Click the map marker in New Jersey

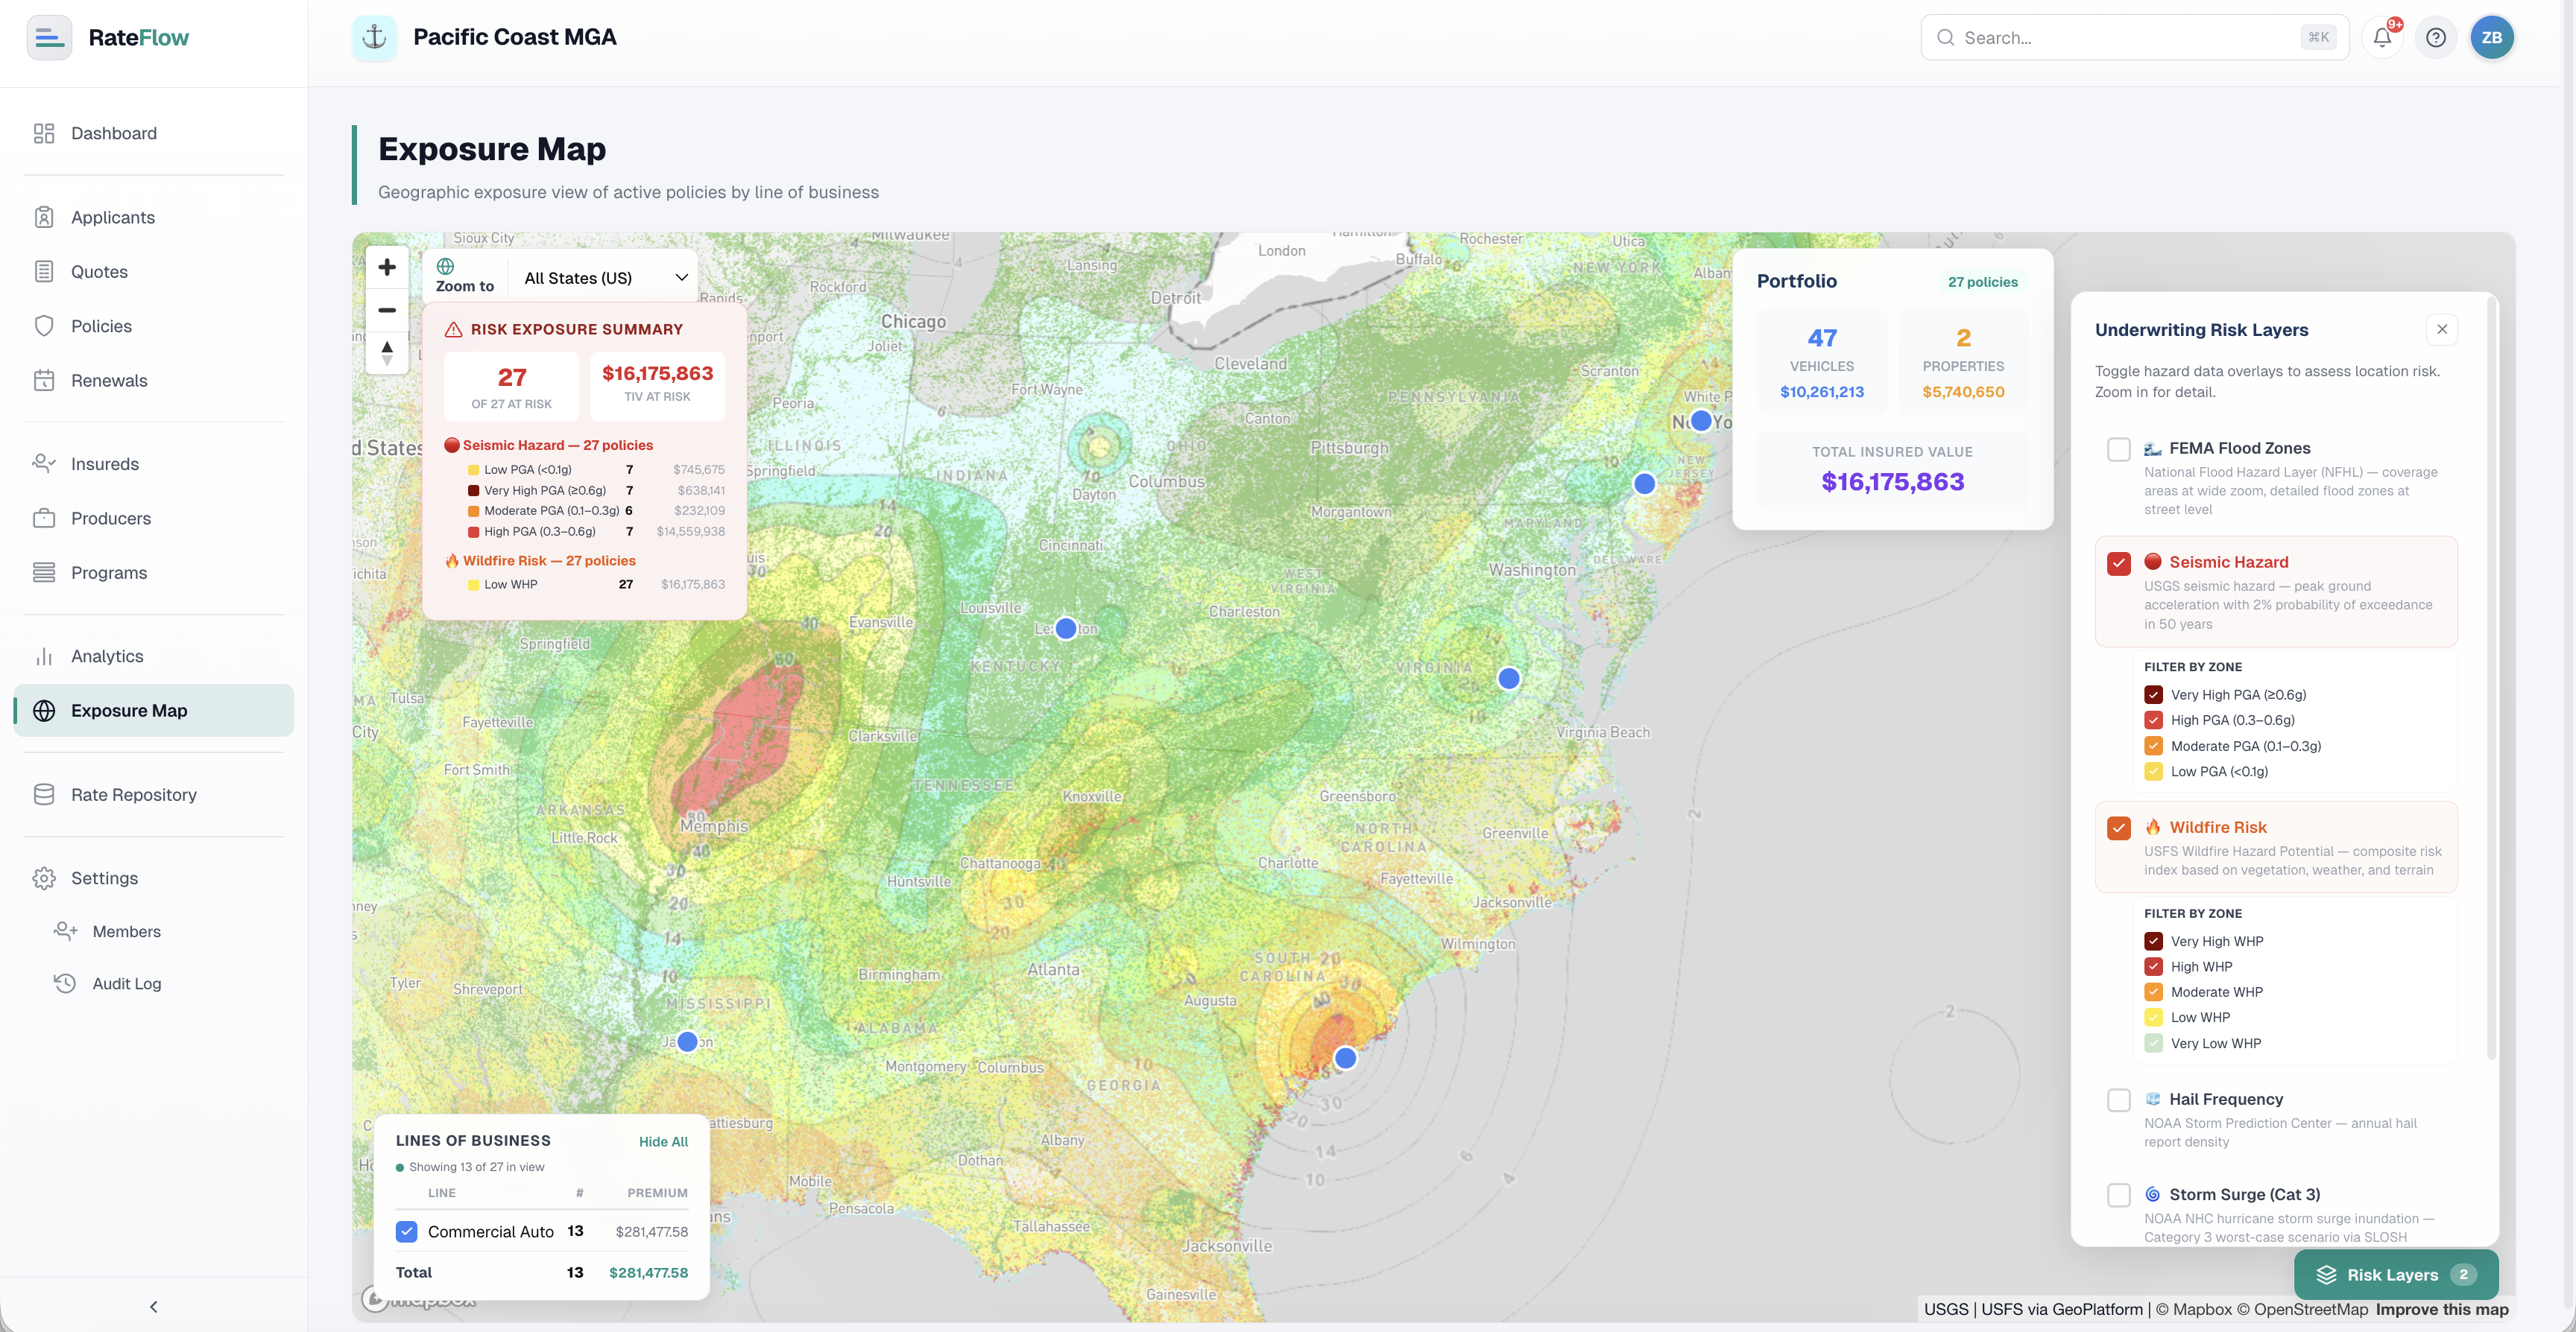tap(1644, 483)
